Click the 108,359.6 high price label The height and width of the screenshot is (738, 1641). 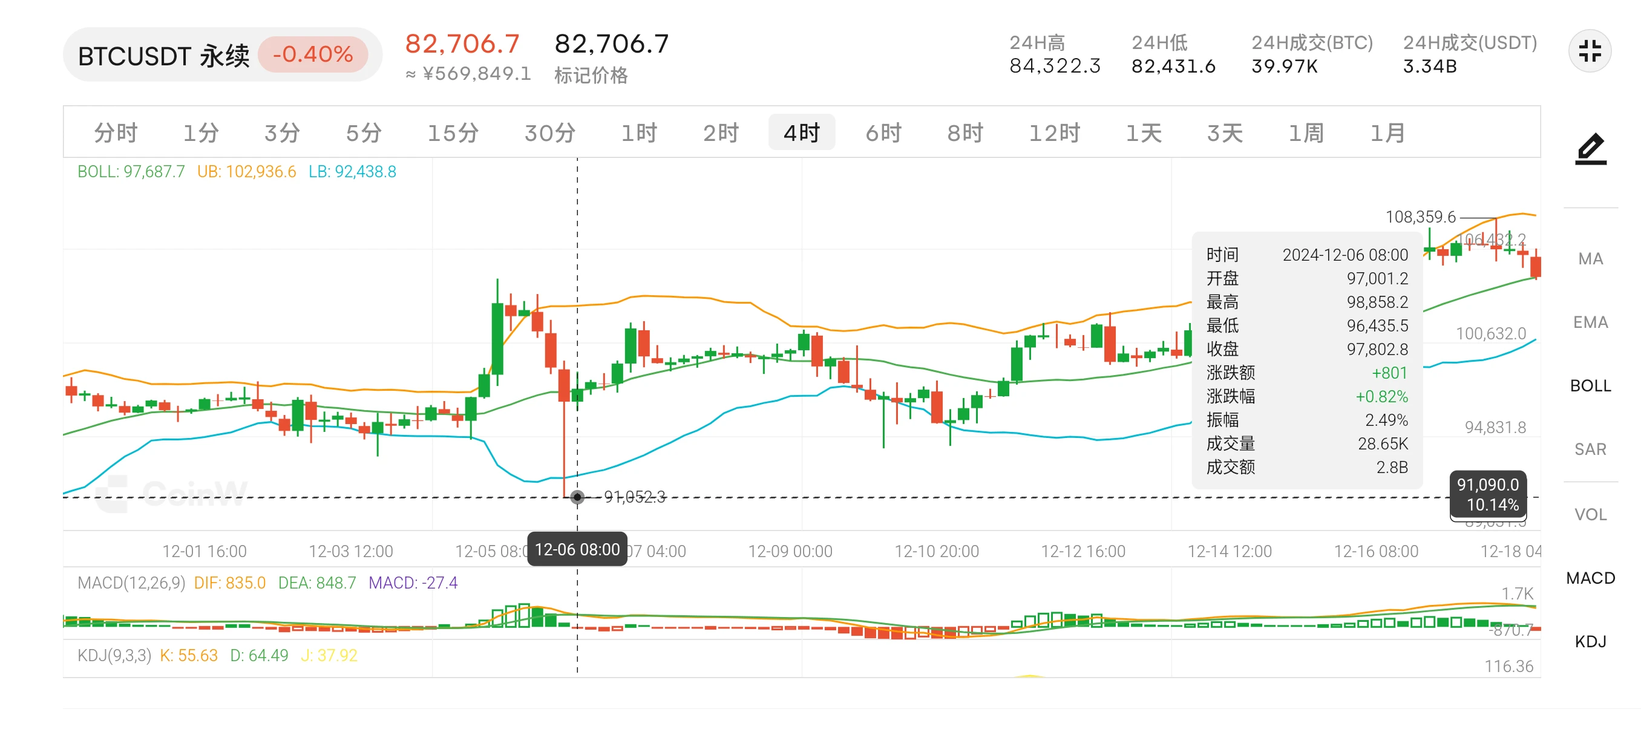1420,217
